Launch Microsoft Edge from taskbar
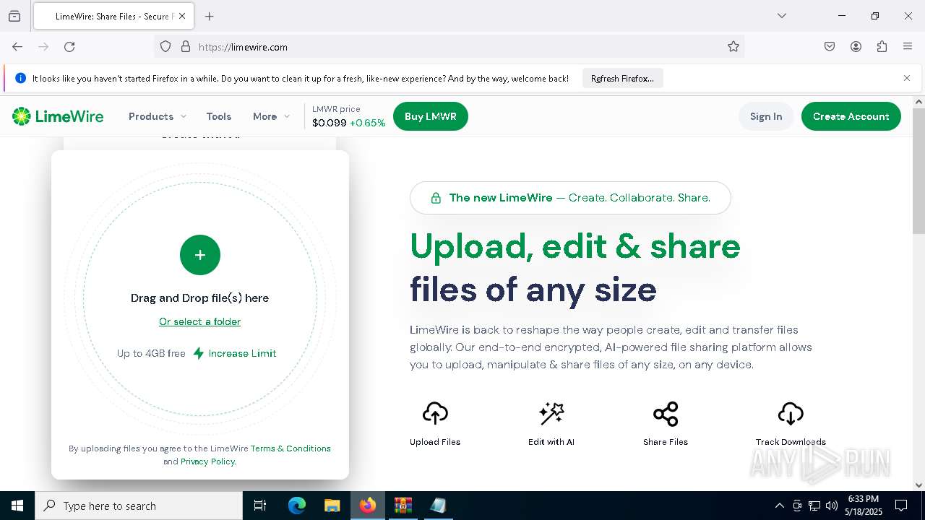Screen dimensions: 925x520 pyautogui.click(x=297, y=506)
